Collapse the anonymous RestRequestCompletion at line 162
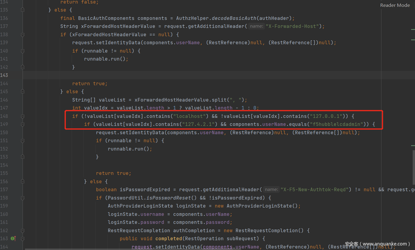This screenshot has height=250, width=415. [22, 231]
